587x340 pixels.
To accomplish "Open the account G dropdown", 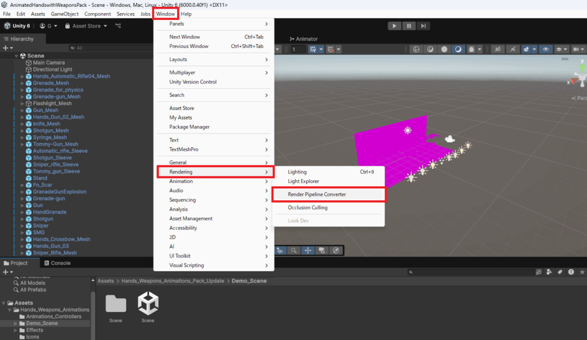I will pyautogui.click(x=48, y=26).
